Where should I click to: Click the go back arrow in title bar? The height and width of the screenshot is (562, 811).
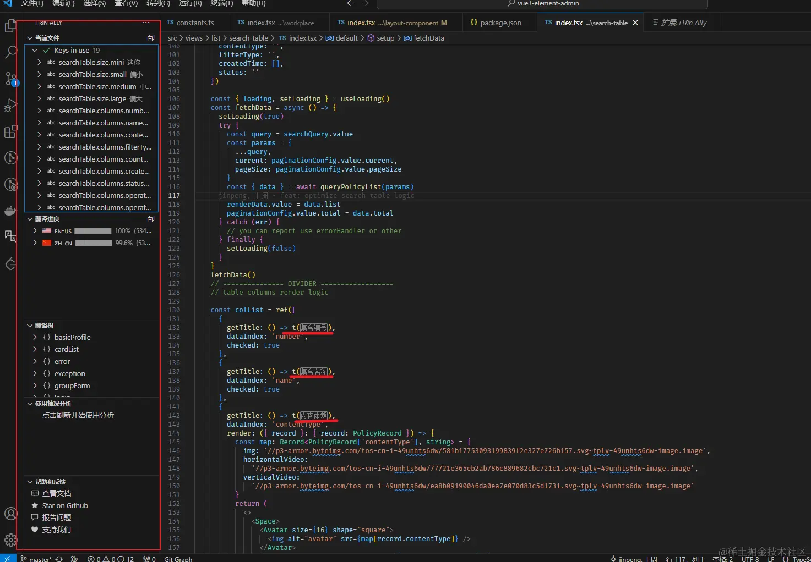click(350, 3)
